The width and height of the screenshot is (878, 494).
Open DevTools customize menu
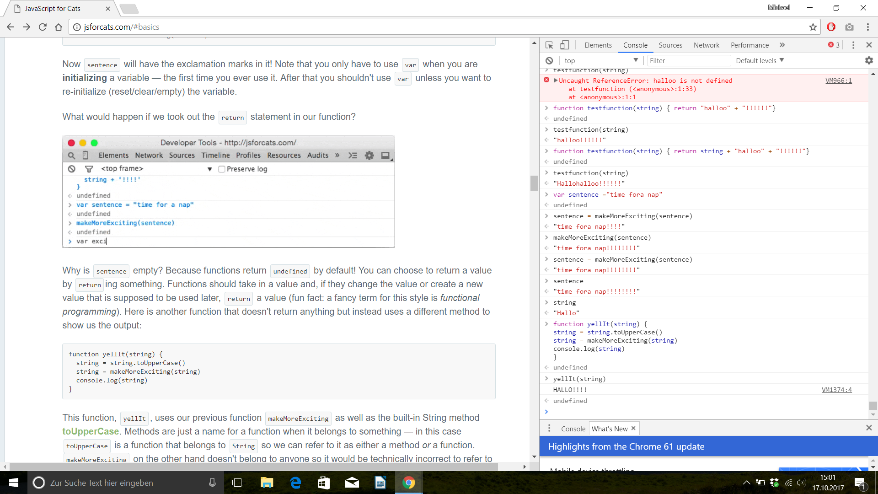click(853, 45)
